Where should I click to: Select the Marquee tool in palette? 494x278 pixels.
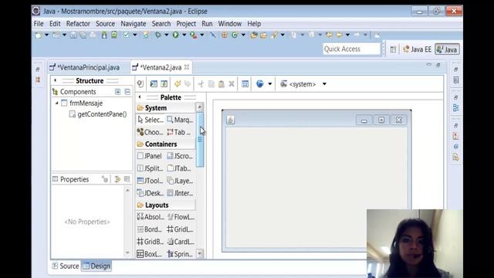tap(180, 120)
